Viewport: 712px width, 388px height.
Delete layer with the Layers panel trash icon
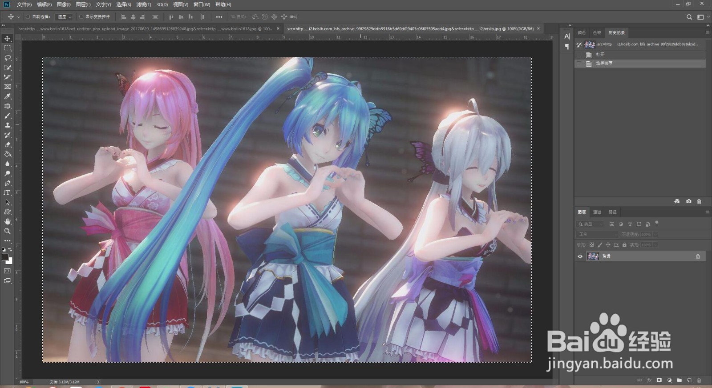[699, 380]
